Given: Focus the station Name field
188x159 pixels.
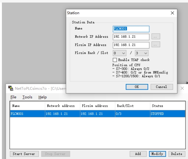Looking at the screenshot, I should (131, 29).
